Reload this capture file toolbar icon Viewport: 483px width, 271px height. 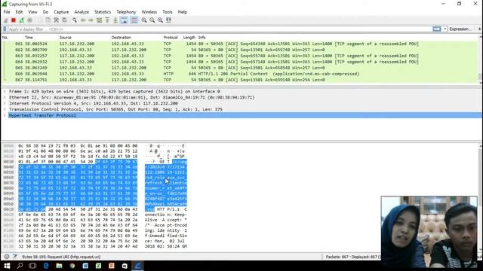coord(64,20)
